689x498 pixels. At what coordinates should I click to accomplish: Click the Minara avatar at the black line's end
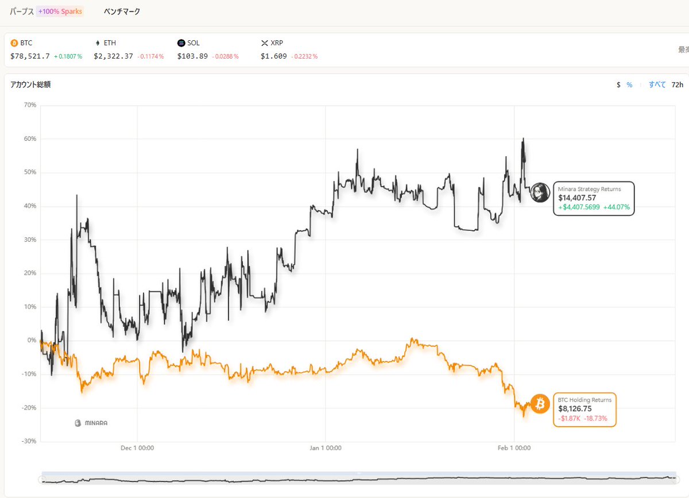pyautogui.click(x=540, y=193)
